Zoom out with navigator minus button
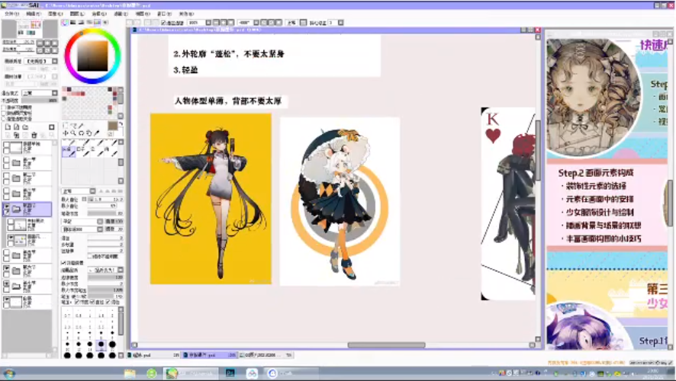 coord(40,43)
